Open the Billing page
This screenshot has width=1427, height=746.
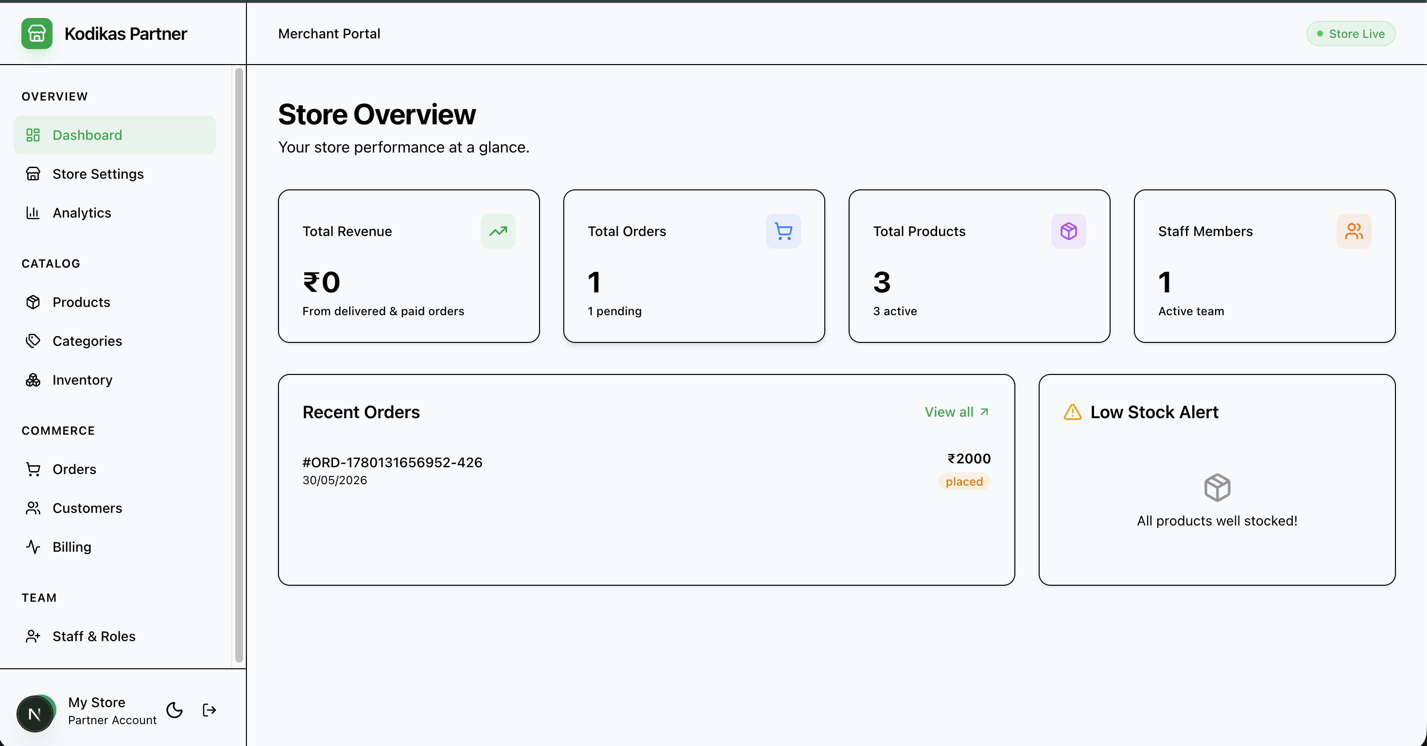pyautogui.click(x=115, y=547)
